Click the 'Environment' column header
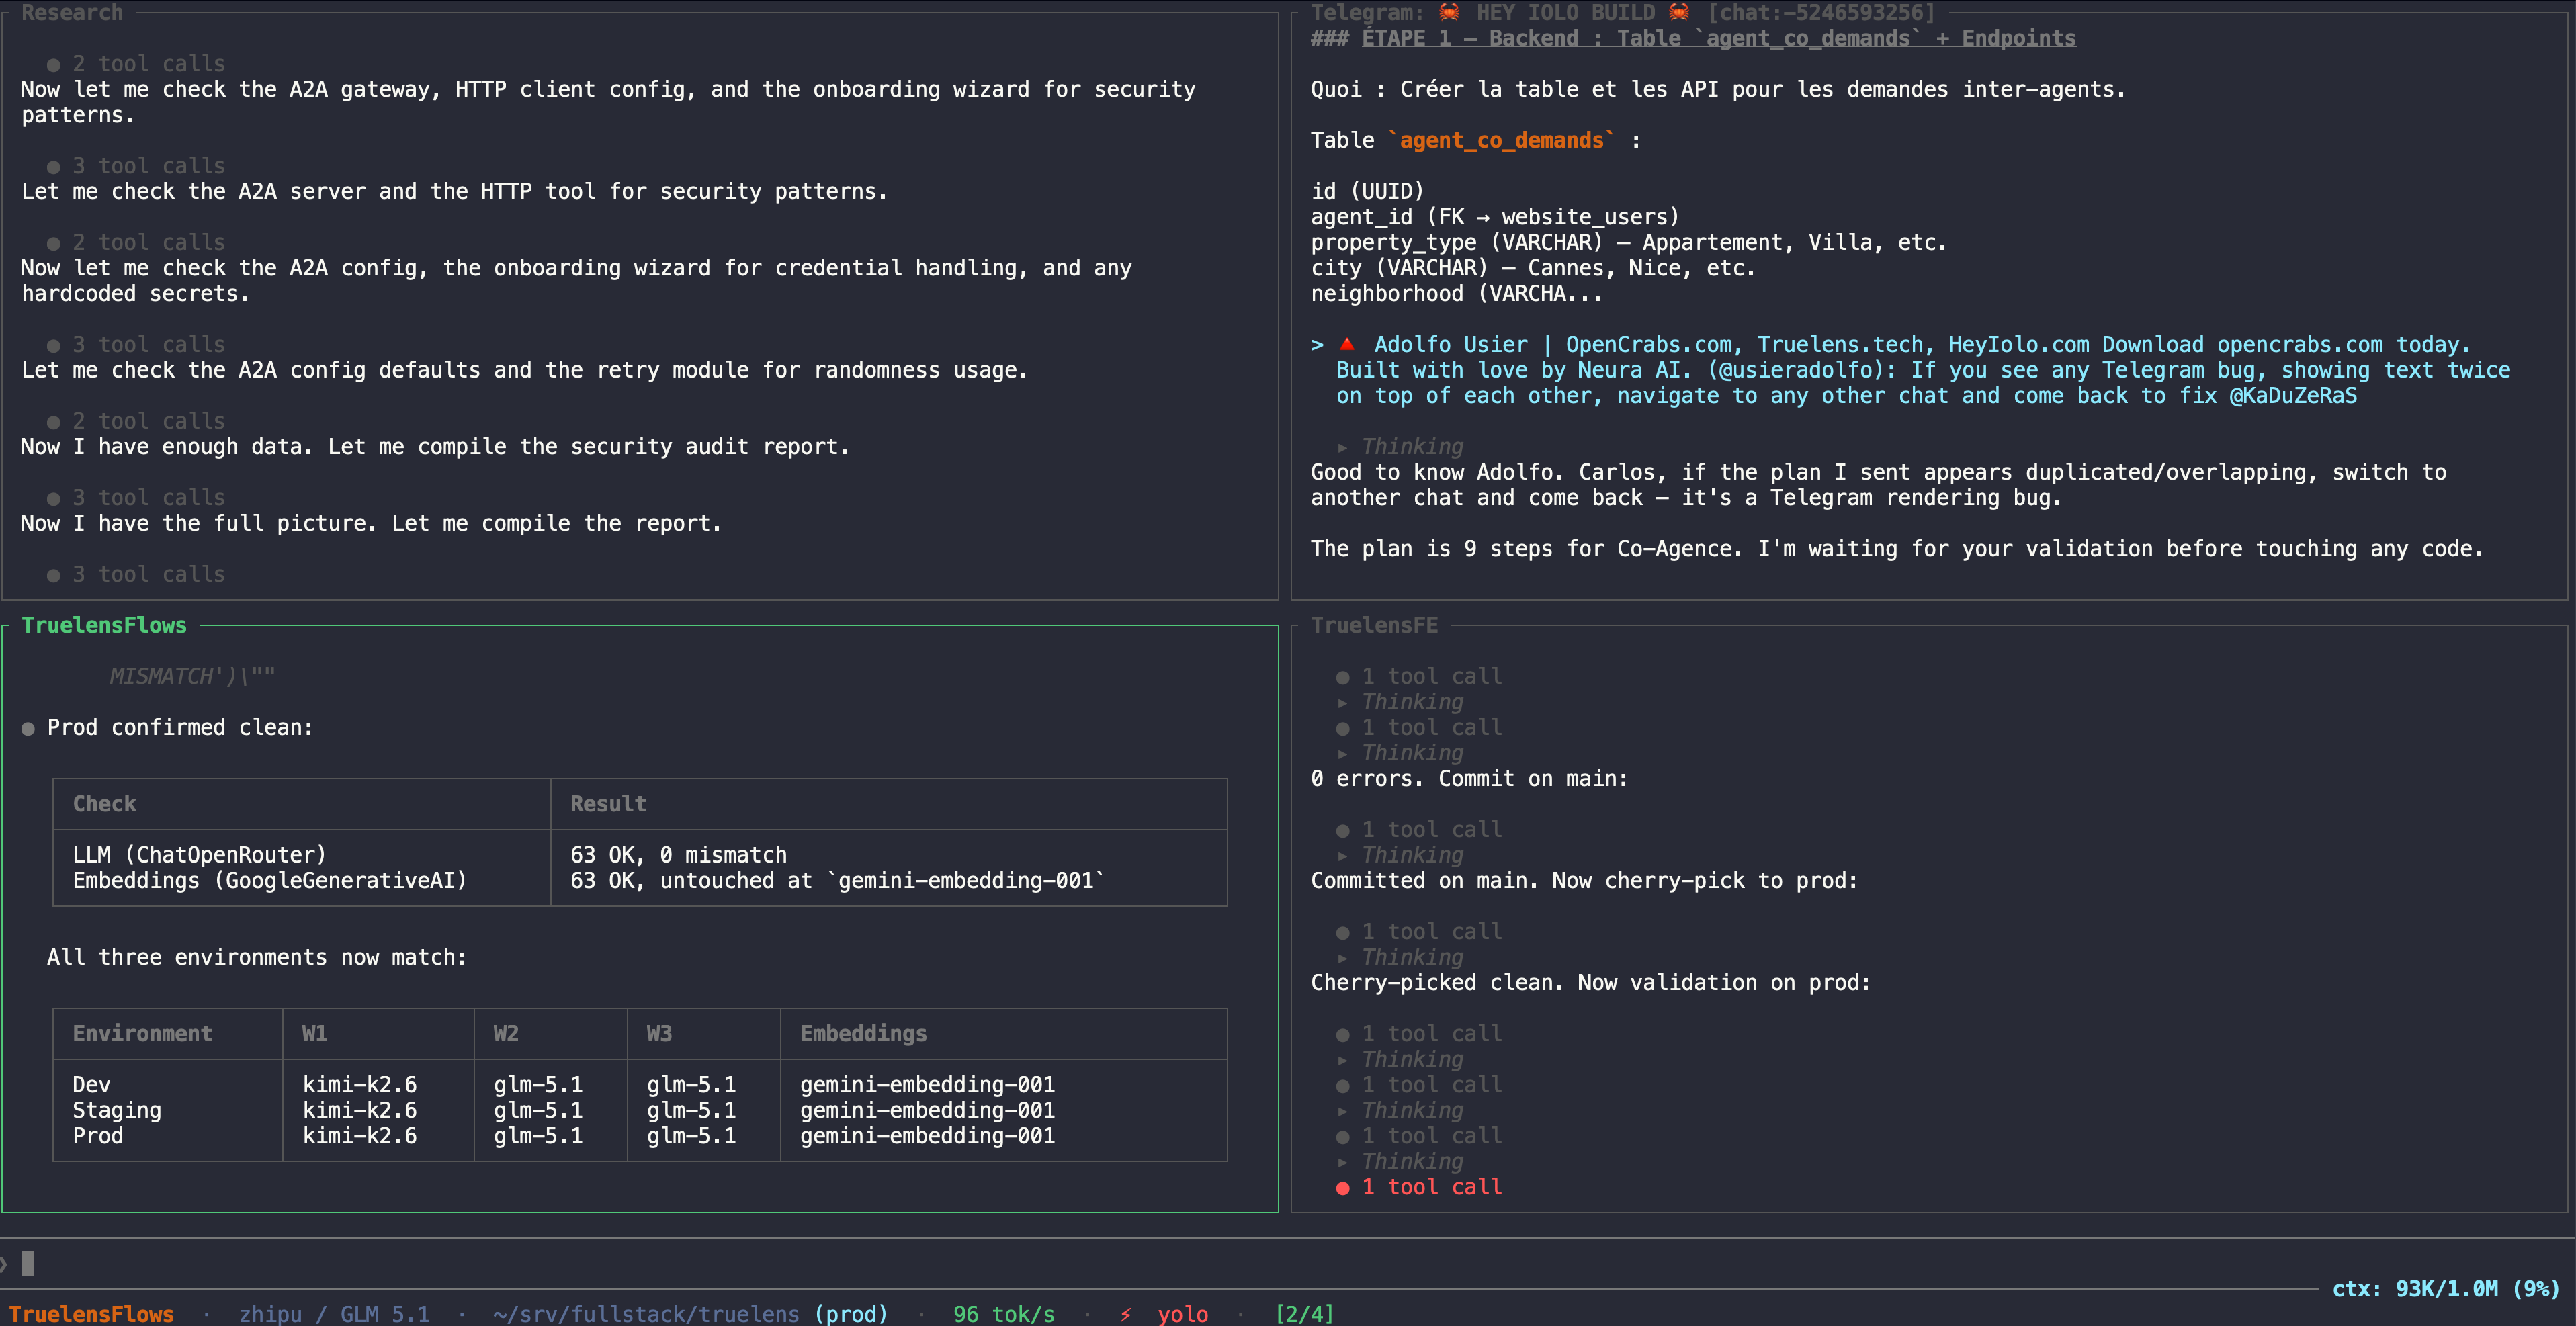The image size is (2576, 1326). [x=142, y=1033]
